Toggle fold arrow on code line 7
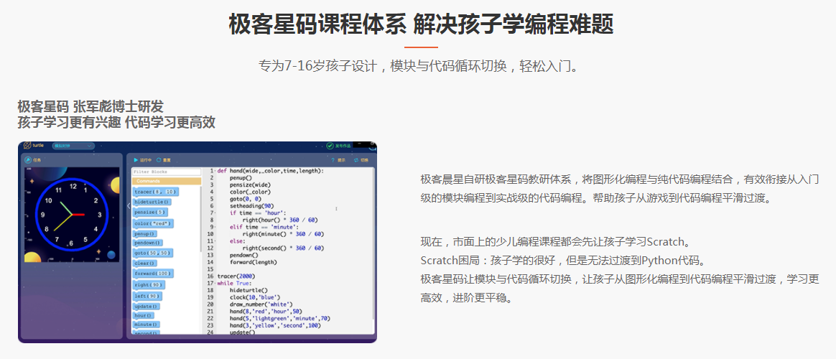The width and height of the screenshot is (836, 359). point(214,213)
